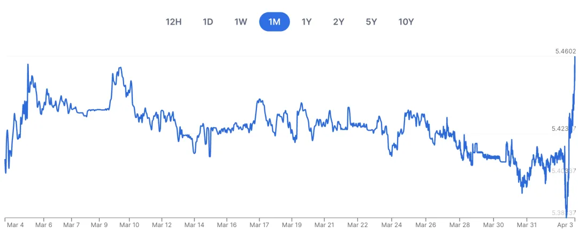Select the 12H time range
The width and height of the screenshot is (578, 233).
[173, 22]
